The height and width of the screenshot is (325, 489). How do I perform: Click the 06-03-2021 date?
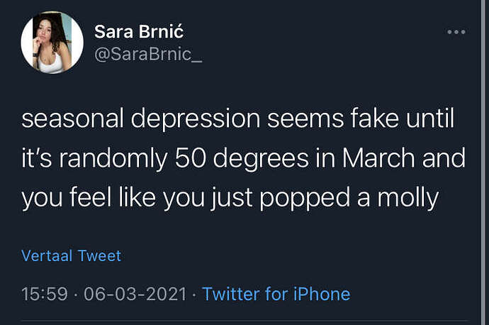pos(135,294)
